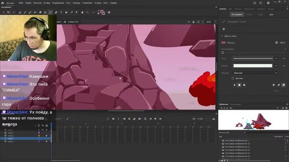Open the workspace switcher icon

point(261,3)
